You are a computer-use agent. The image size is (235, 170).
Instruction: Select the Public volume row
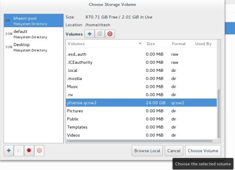coord(141,119)
